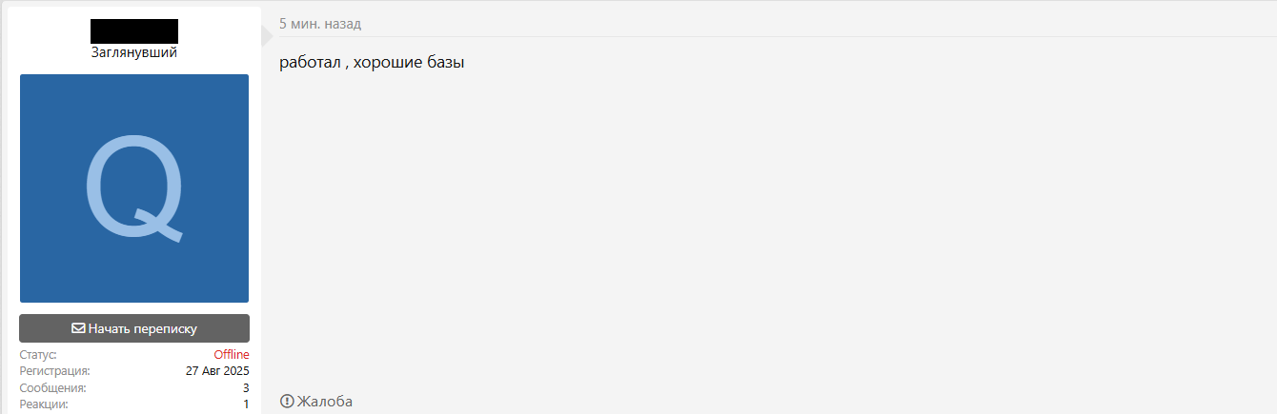Viewport: 1277px width, 414px height.
Task: Open the user's message count 3
Action: pos(246,388)
